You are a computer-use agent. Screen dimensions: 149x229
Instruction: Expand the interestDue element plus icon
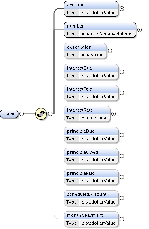[122, 72]
